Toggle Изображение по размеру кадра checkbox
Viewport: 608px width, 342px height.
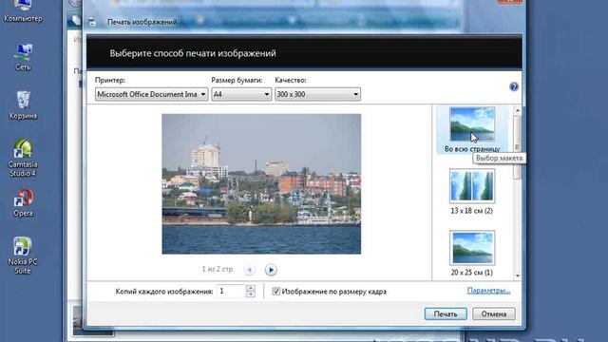[x=275, y=292]
